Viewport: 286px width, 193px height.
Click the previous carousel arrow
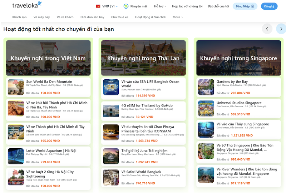(x=267, y=29)
